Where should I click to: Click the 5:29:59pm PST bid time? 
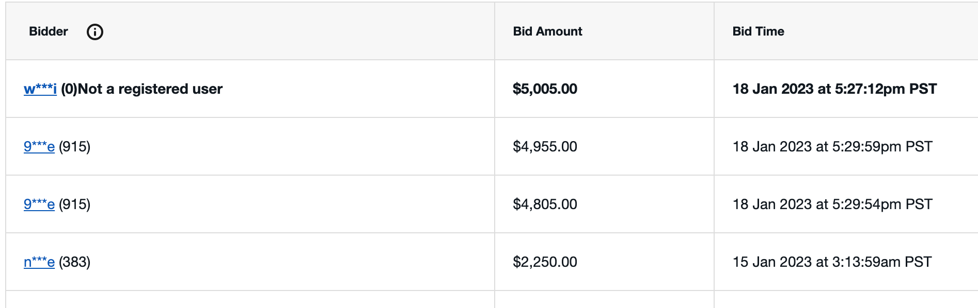(x=832, y=147)
